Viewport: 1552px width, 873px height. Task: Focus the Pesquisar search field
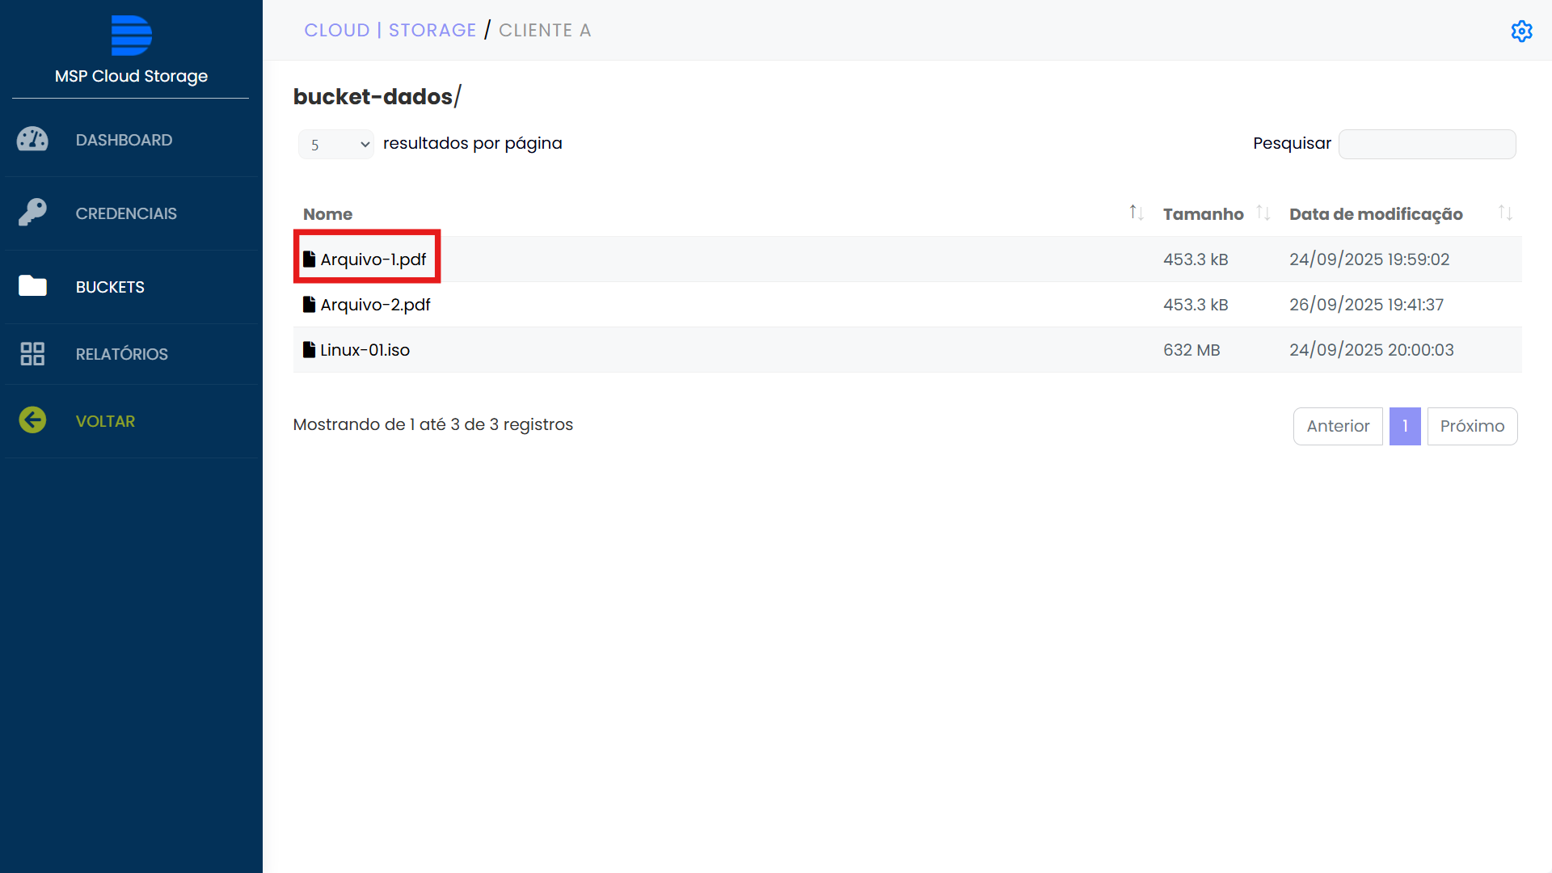click(1427, 144)
